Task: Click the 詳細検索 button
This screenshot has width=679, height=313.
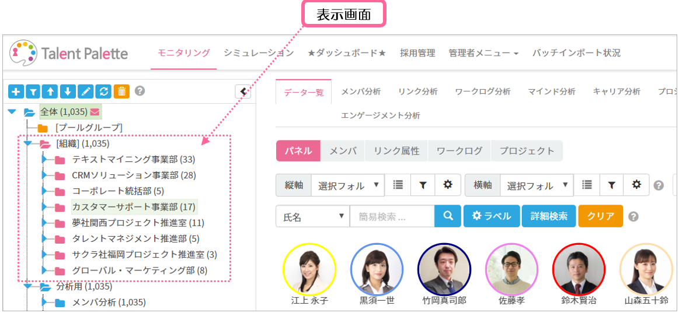Action: [548, 216]
